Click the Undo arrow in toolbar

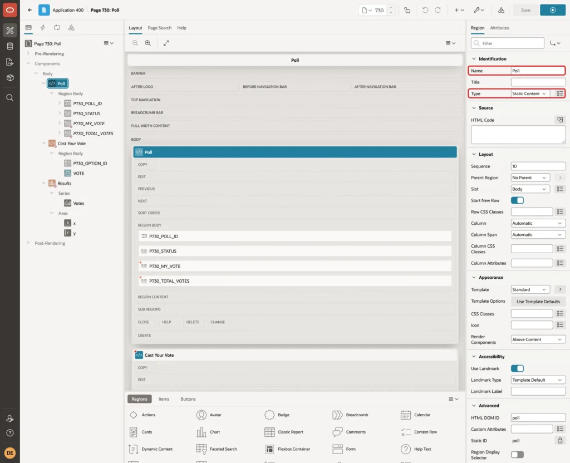[425, 10]
